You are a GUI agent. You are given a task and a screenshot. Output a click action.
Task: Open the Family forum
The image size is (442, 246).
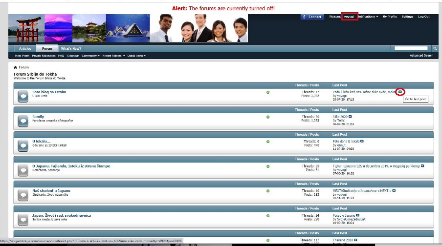38,117
